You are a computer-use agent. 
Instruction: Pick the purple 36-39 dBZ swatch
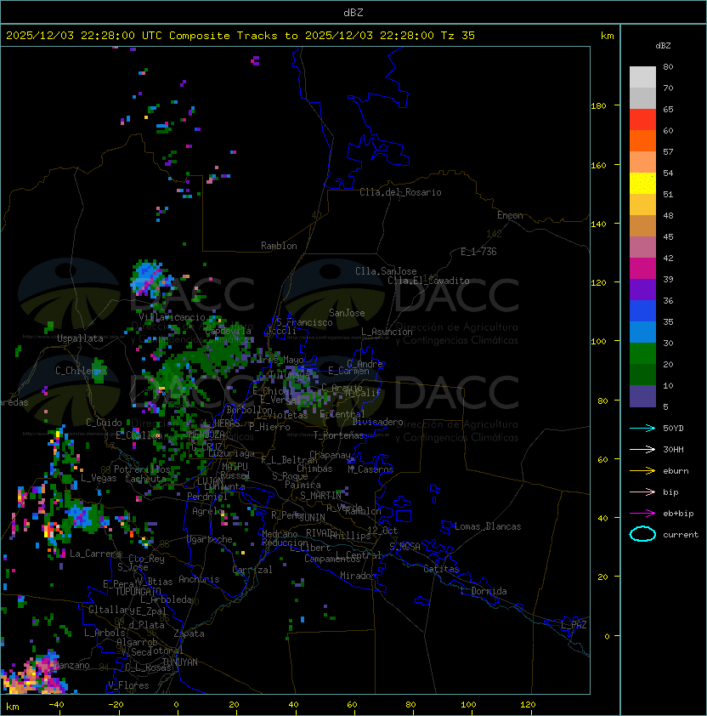click(642, 290)
